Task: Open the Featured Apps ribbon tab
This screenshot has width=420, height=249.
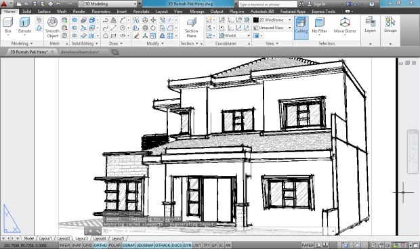Action: coord(293,12)
